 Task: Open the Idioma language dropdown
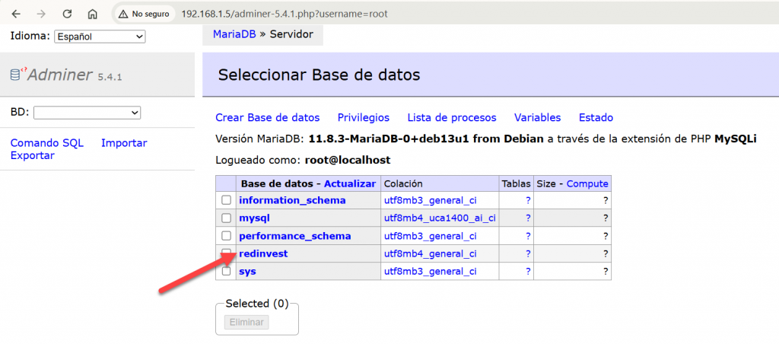point(100,37)
